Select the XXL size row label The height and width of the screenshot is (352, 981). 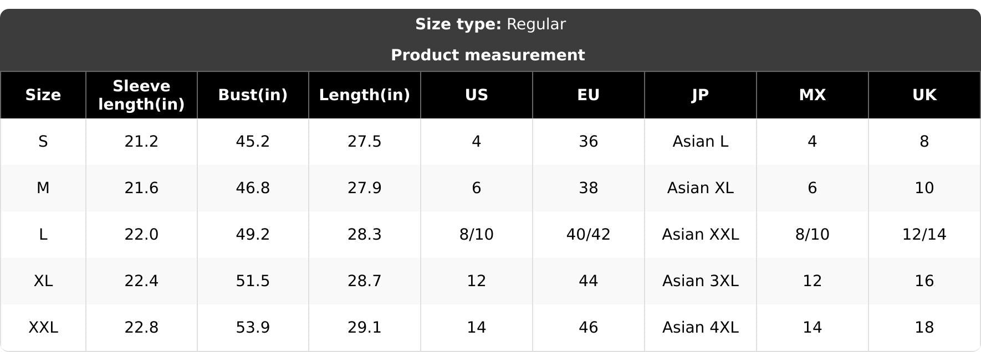[x=43, y=328]
